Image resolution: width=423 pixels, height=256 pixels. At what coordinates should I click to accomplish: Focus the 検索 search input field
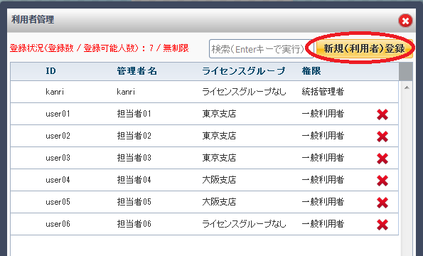tap(261, 49)
